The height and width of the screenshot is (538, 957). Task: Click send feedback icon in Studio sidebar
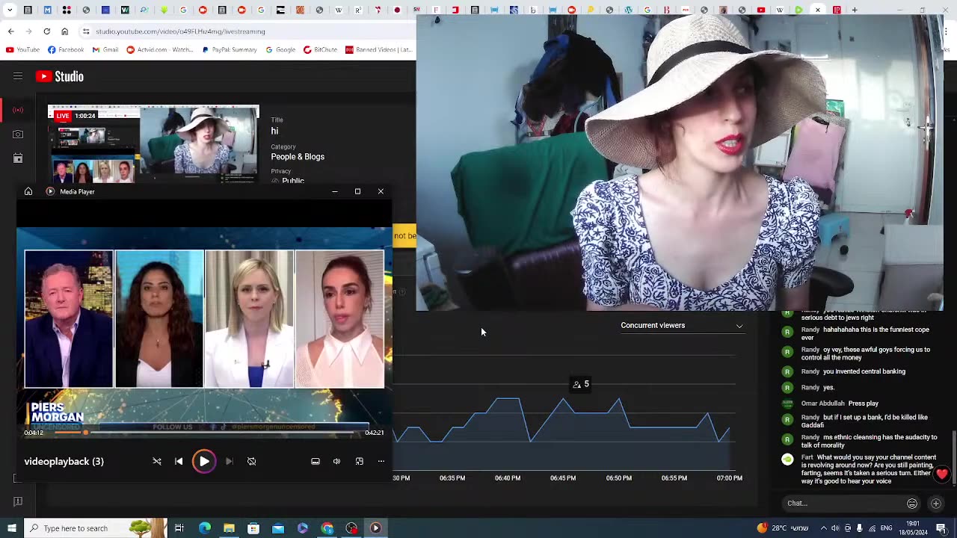point(18,501)
